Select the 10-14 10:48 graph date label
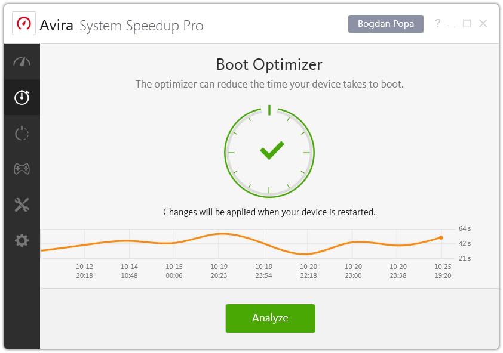Screen dimensions: 503x353 click(x=129, y=271)
